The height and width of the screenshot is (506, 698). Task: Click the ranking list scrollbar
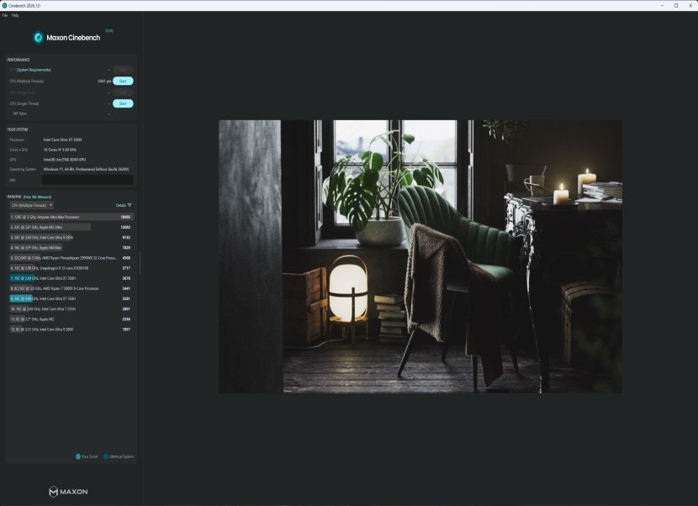[x=140, y=262]
